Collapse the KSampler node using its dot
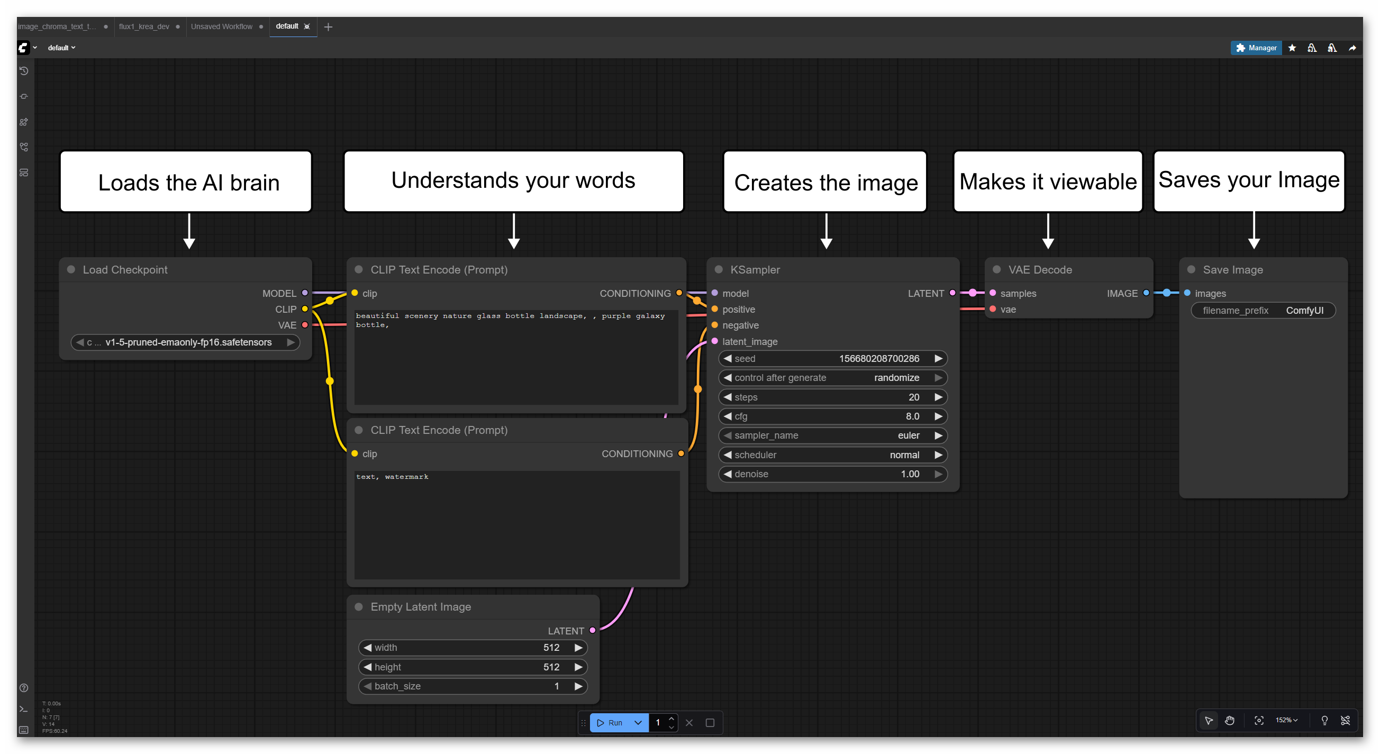Image resolution: width=1380 pixels, height=754 pixels. [x=719, y=269]
